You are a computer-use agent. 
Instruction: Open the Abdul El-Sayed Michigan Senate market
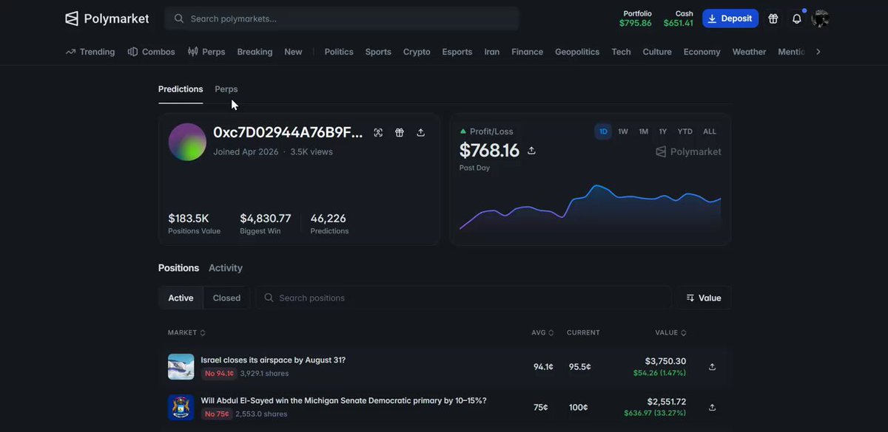[343, 401]
